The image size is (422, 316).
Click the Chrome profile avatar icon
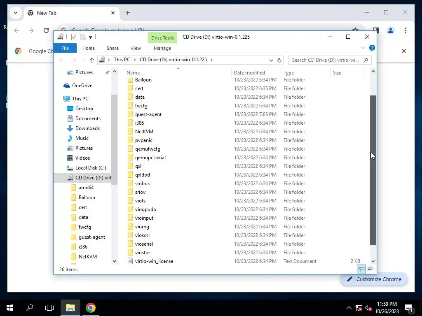391,30
